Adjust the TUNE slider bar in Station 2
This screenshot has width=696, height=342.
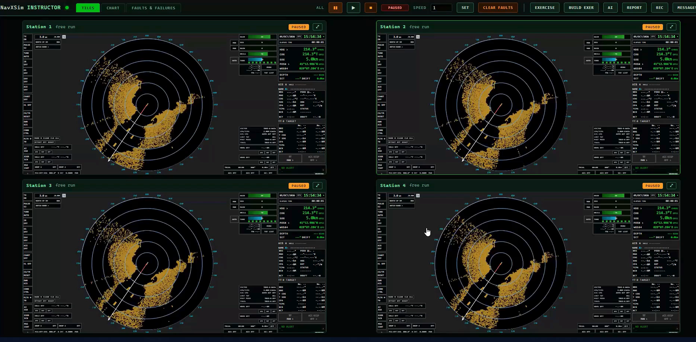click(x=615, y=60)
